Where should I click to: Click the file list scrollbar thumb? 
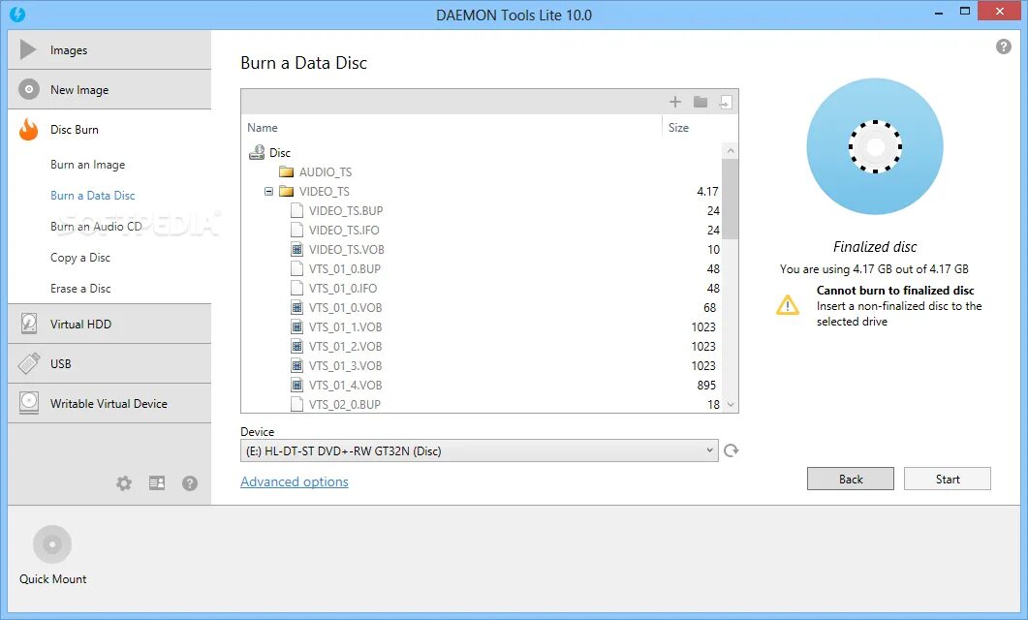pos(731,199)
